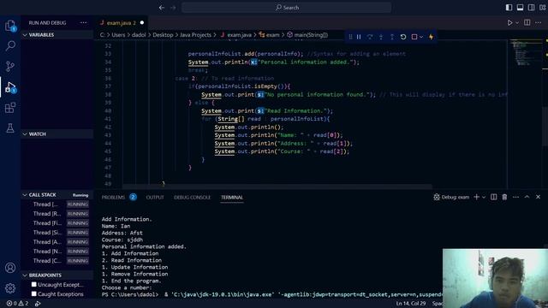This screenshot has height=308, width=548.
Task: Run the Java file with play button
Action: (x=510, y=23)
